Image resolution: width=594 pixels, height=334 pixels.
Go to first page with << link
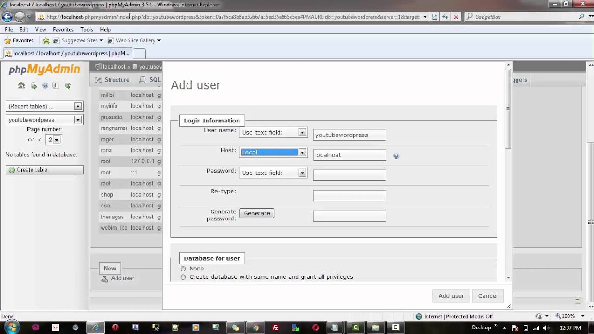coord(31,140)
